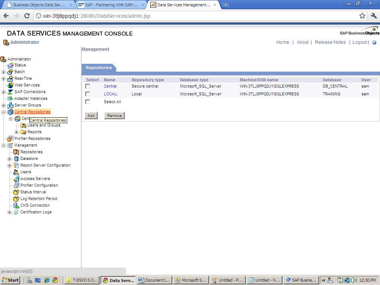The image size is (380, 285).
Task: Click the Central Repositories cube icon
Action: [x=10, y=112]
